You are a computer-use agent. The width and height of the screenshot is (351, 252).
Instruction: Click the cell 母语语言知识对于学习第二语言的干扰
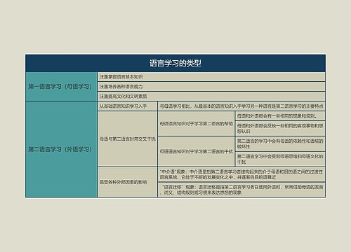[197, 151]
